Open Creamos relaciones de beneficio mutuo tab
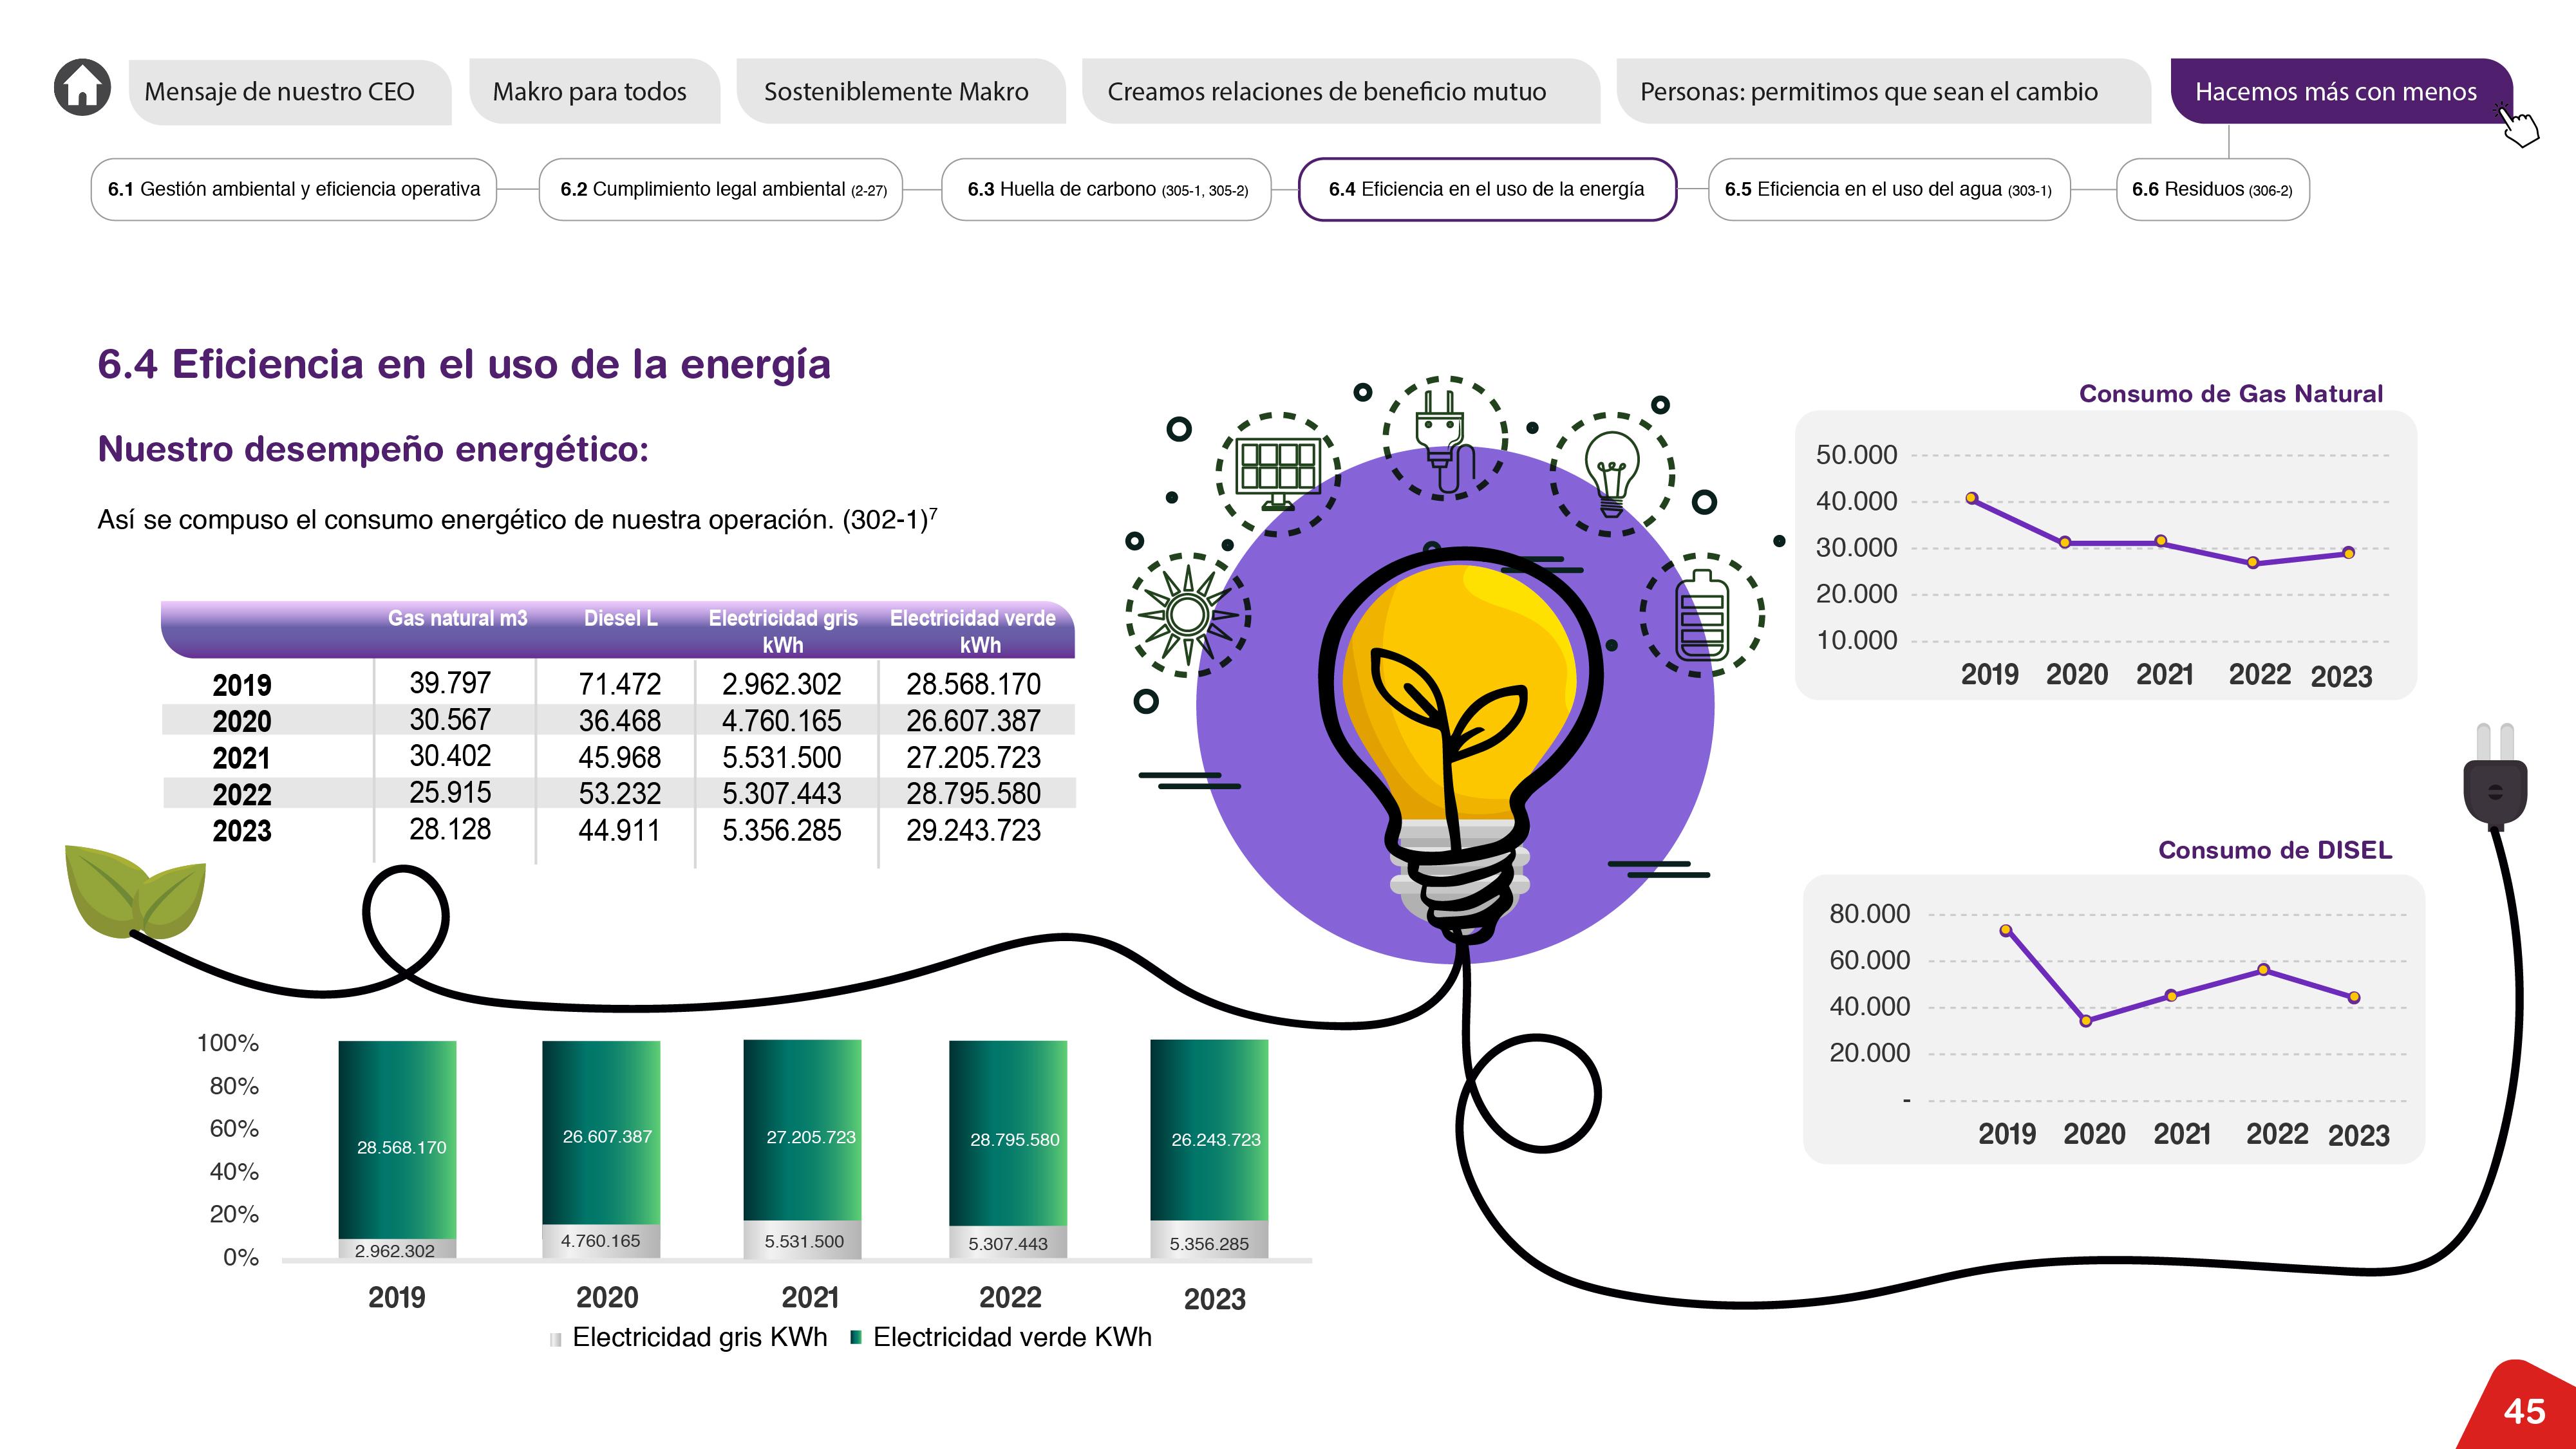 tap(1326, 92)
